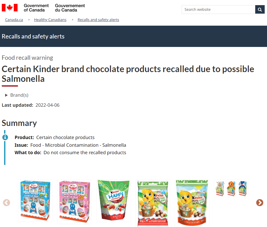The height and width of the screenshot is (227, 267).
Task: Go to next carousel image arrow
Action: 260,203
